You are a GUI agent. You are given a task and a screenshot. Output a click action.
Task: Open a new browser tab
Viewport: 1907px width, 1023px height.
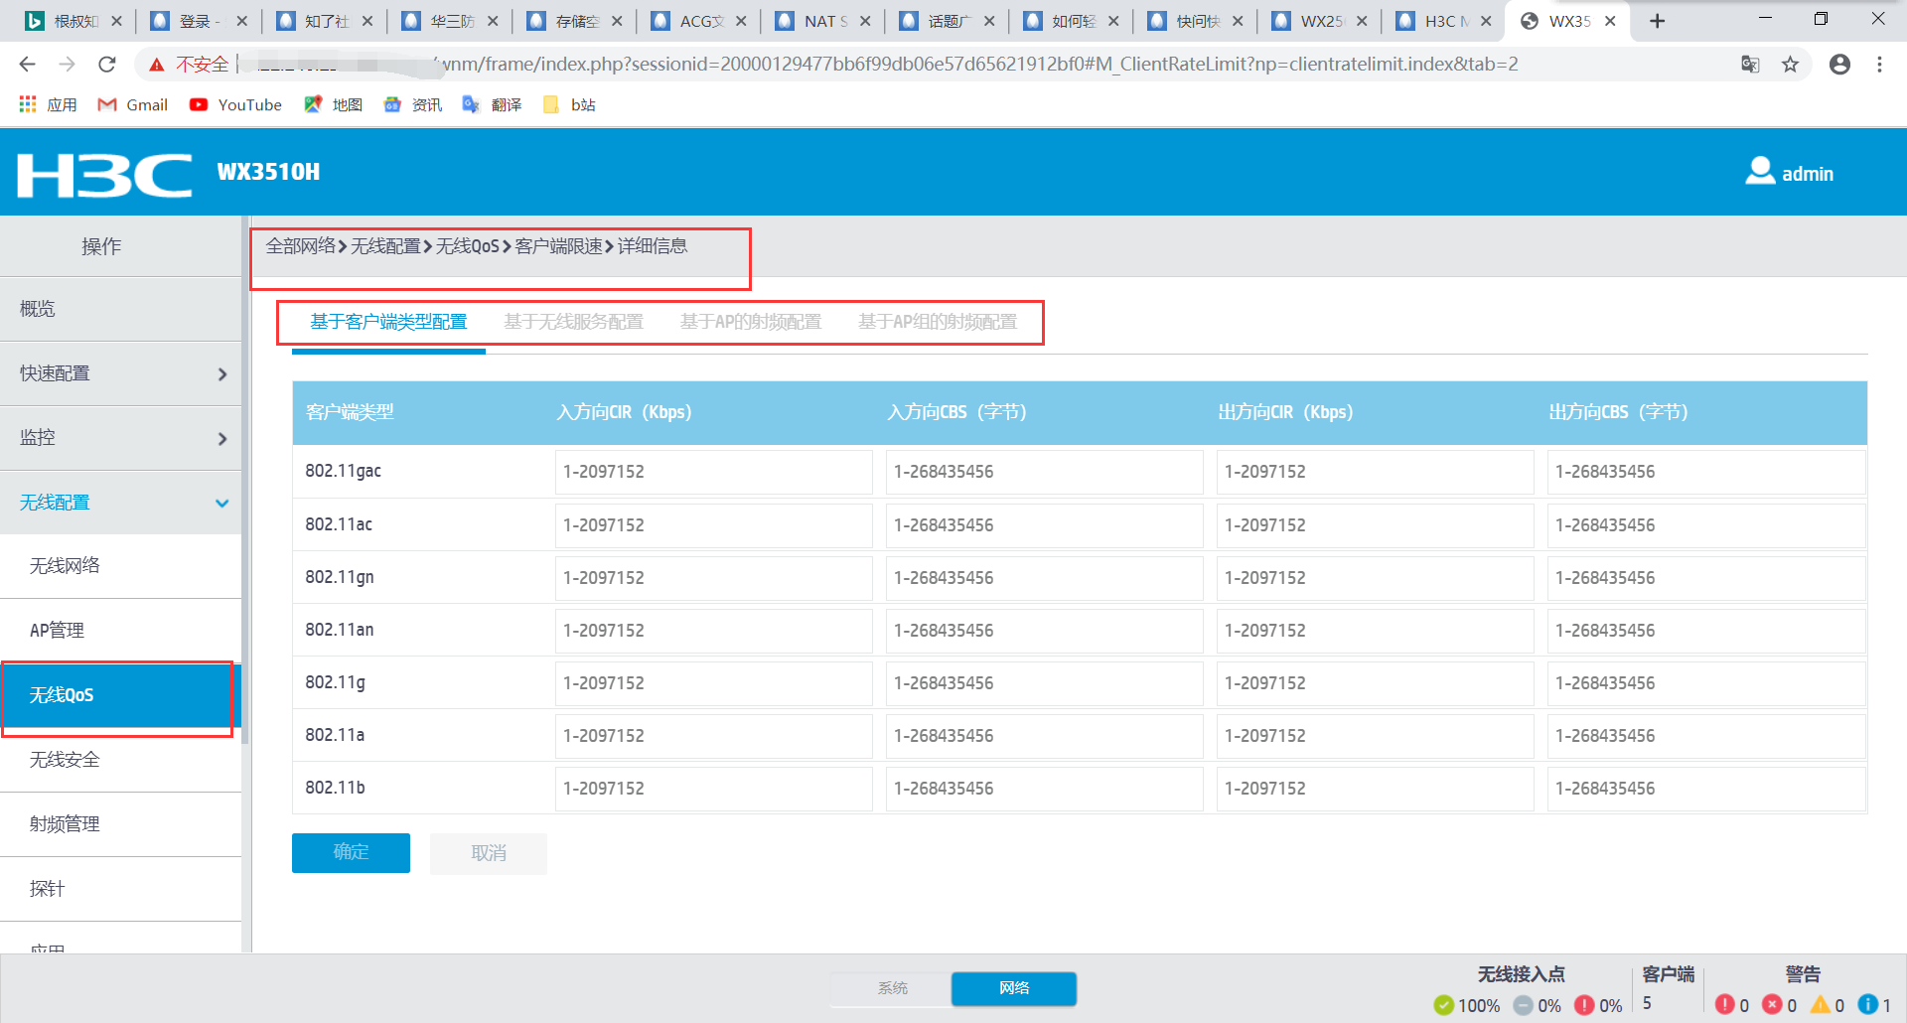[1657, 21]
